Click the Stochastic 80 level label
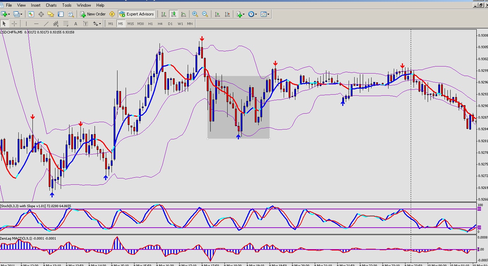 [480, 209]
